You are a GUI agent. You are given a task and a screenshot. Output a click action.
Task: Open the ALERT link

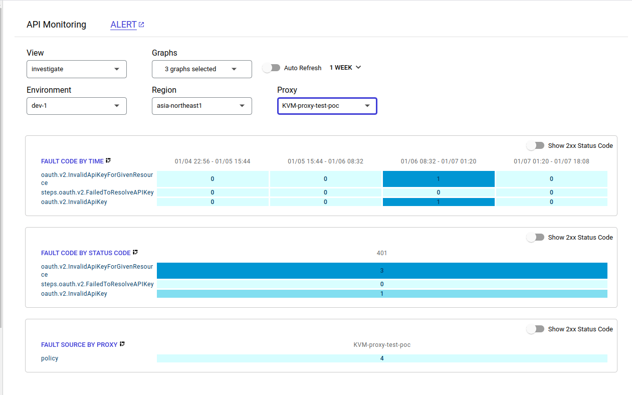tap(123, 25)
